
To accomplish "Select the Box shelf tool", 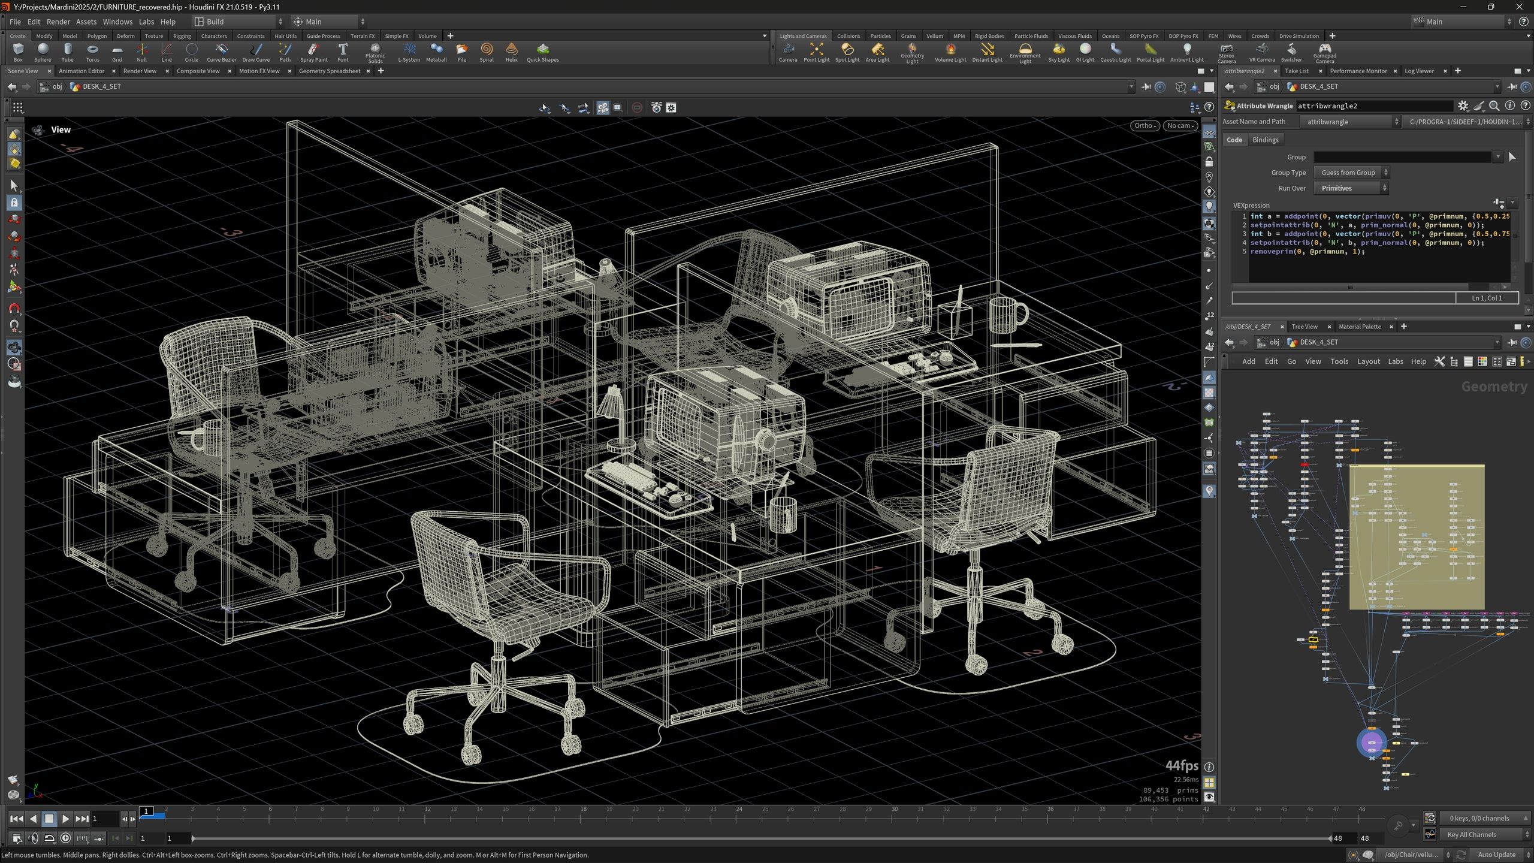I will coord(18,52).
